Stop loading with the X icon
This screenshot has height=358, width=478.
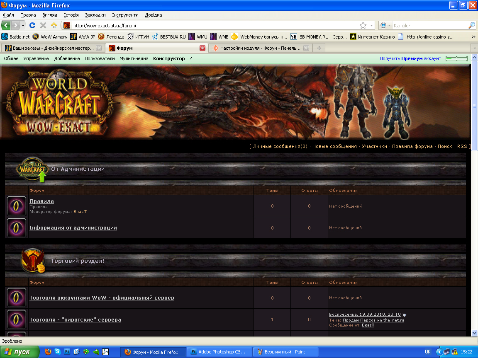tap(43, 25)
